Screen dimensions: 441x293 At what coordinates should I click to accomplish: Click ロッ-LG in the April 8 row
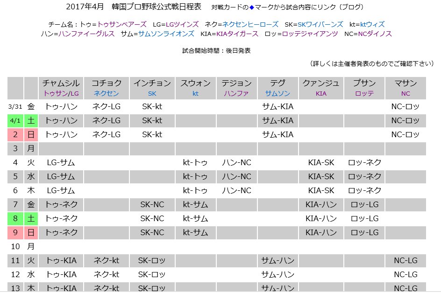364,218
